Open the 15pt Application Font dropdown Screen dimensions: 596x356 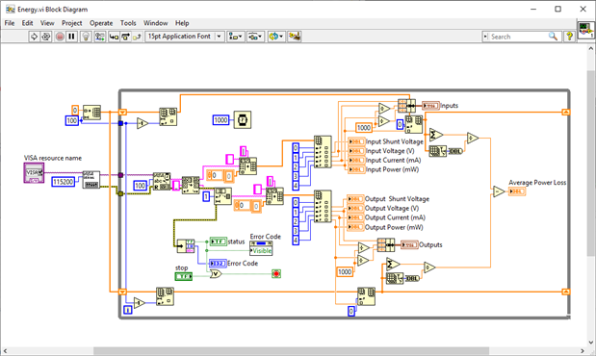pos(184,37)
